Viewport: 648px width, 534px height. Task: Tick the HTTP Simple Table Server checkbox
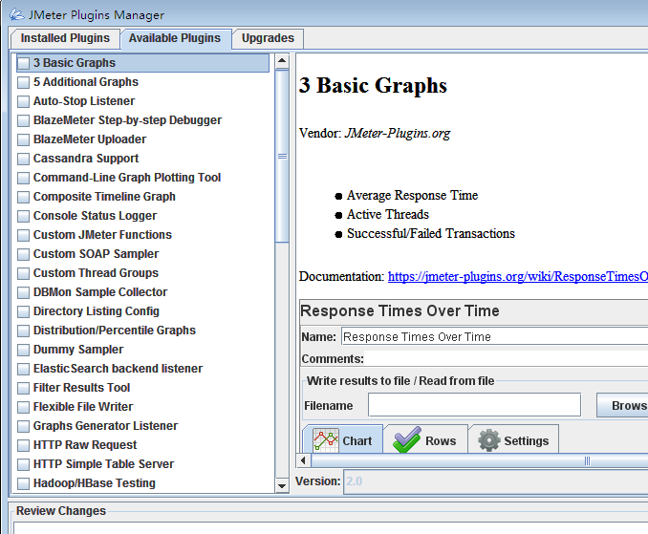coord(24,464)
